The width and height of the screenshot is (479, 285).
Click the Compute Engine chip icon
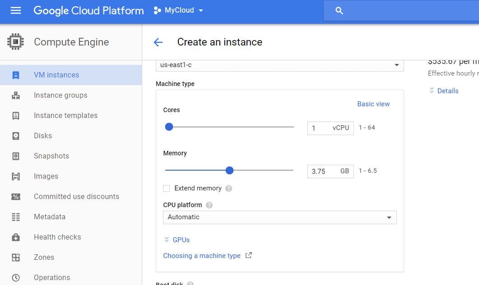point(15,42)
